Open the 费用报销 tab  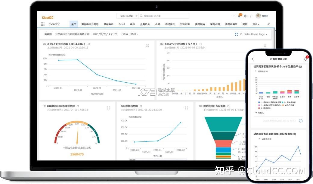click(200, 24)
